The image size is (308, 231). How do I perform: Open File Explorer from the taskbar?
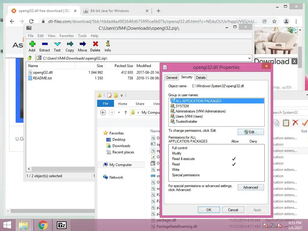click(23, 225)
